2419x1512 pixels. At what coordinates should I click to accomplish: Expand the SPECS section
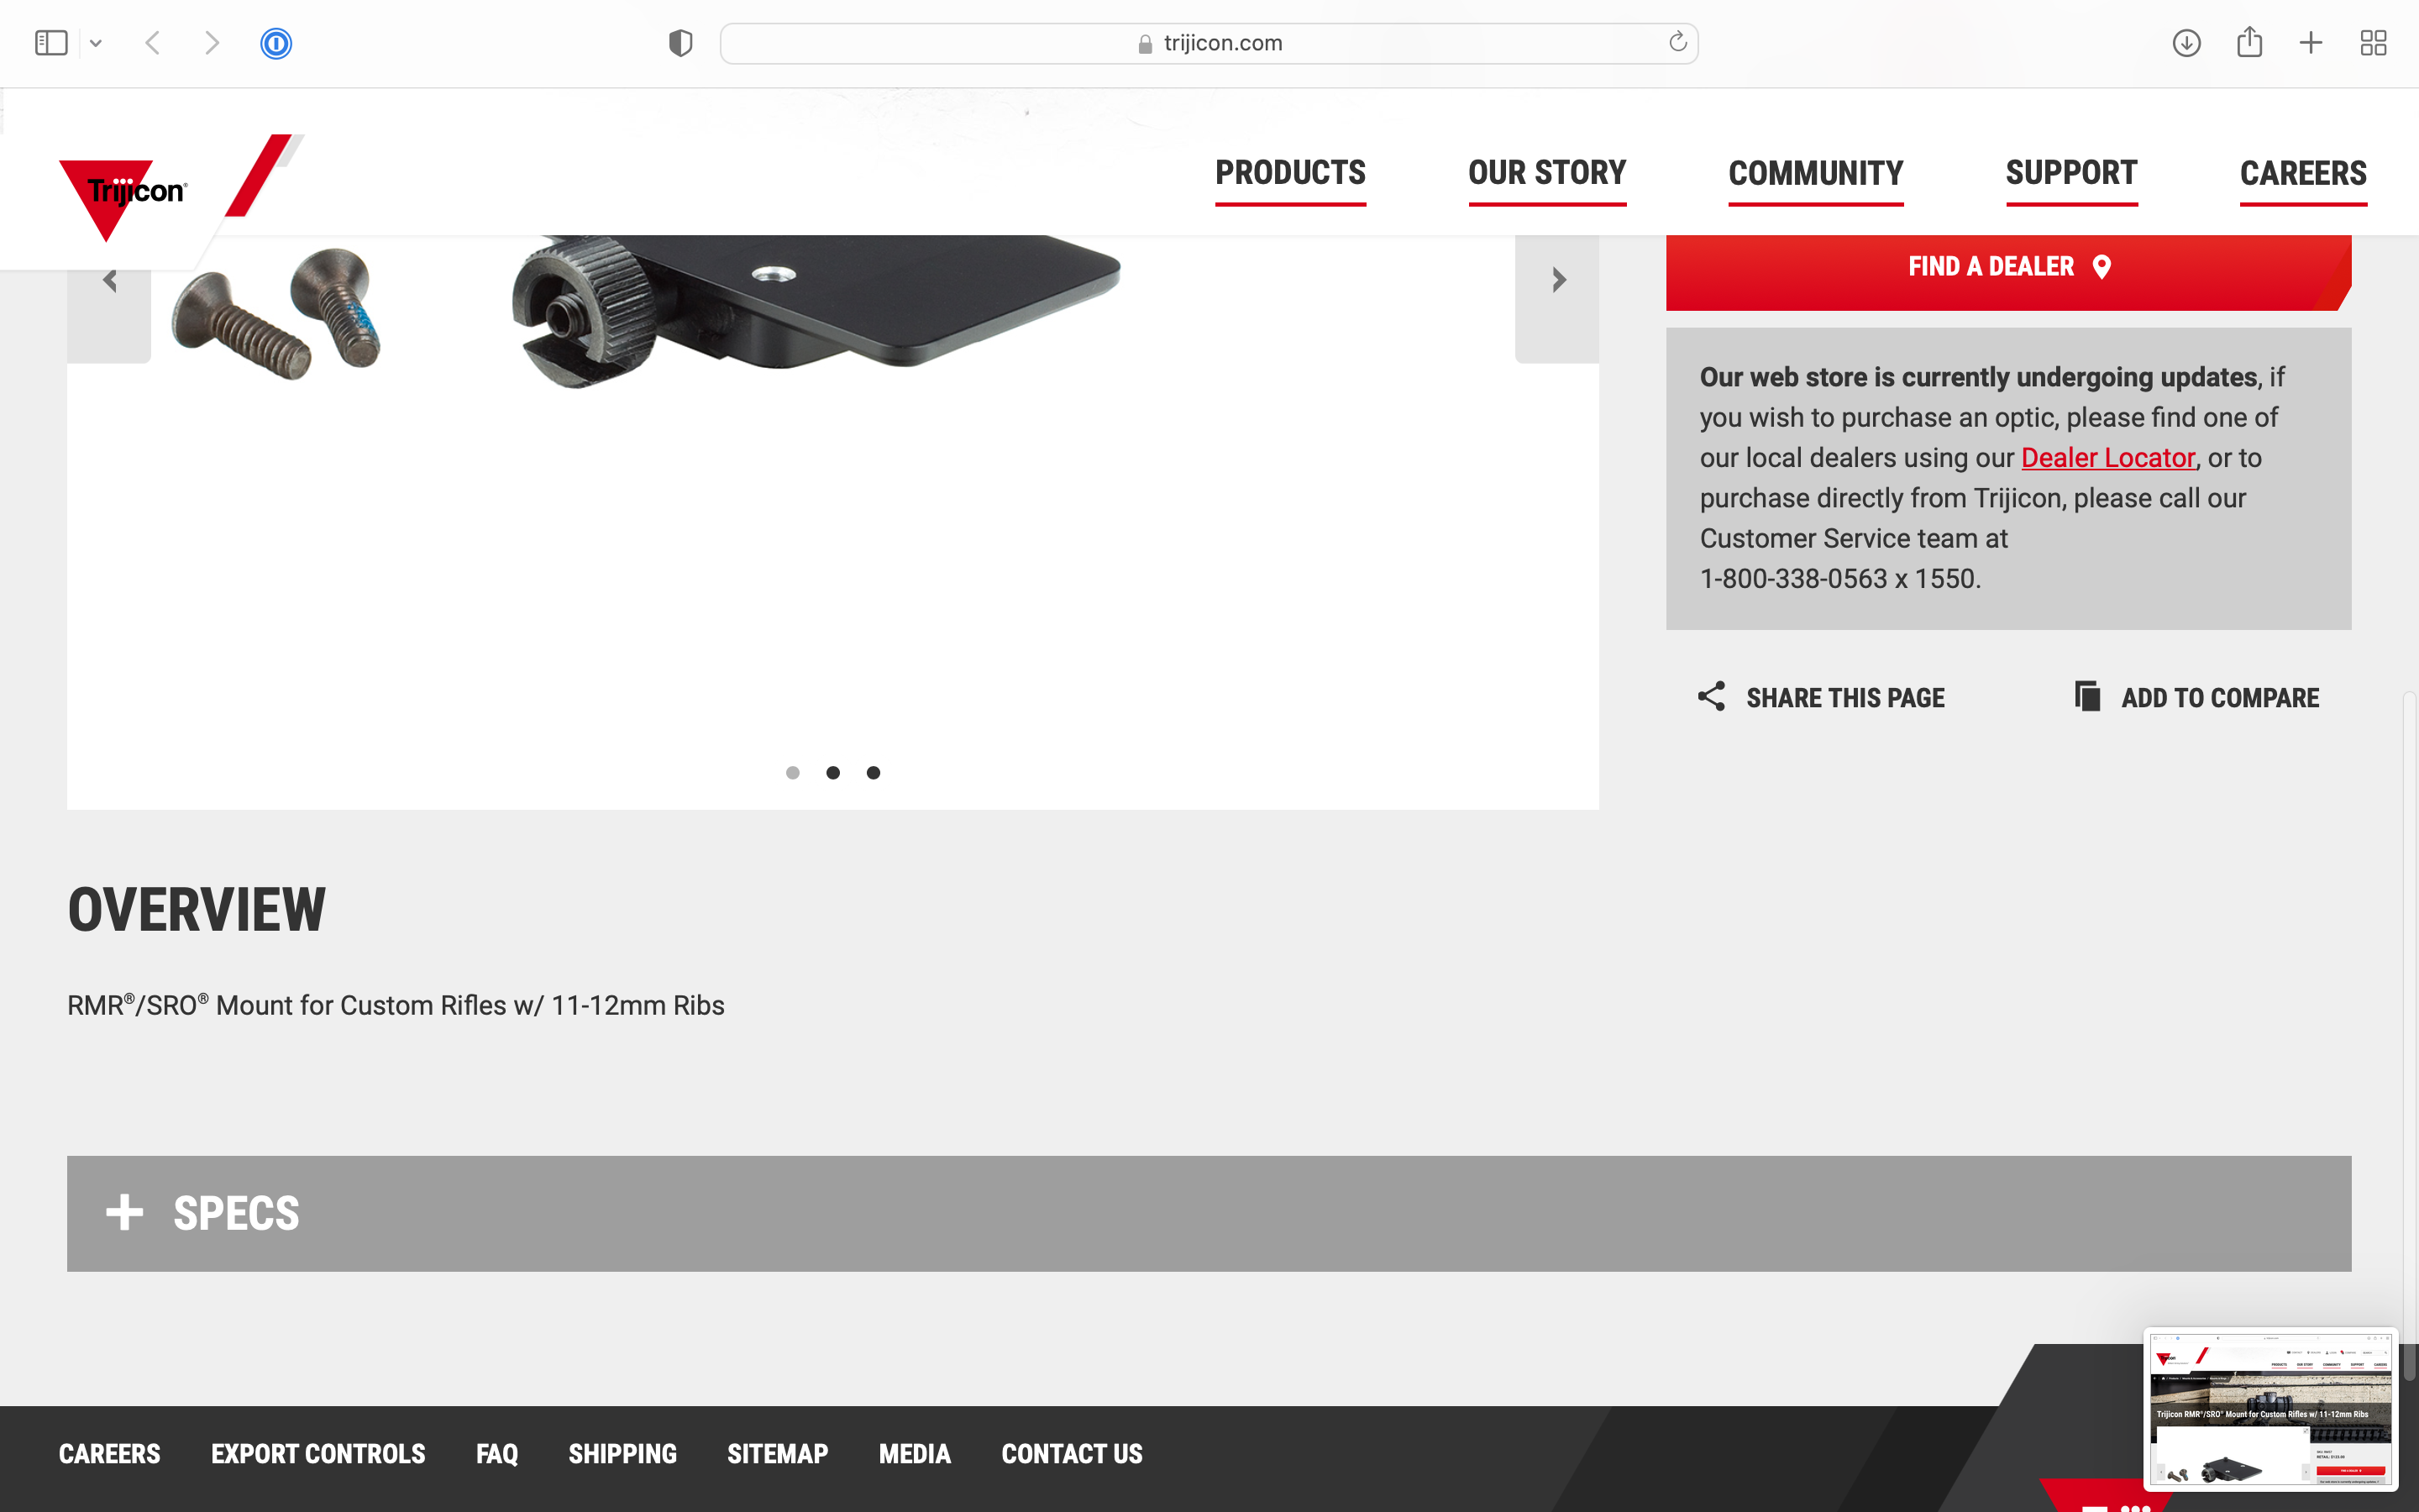(x=1209, y=1213)
